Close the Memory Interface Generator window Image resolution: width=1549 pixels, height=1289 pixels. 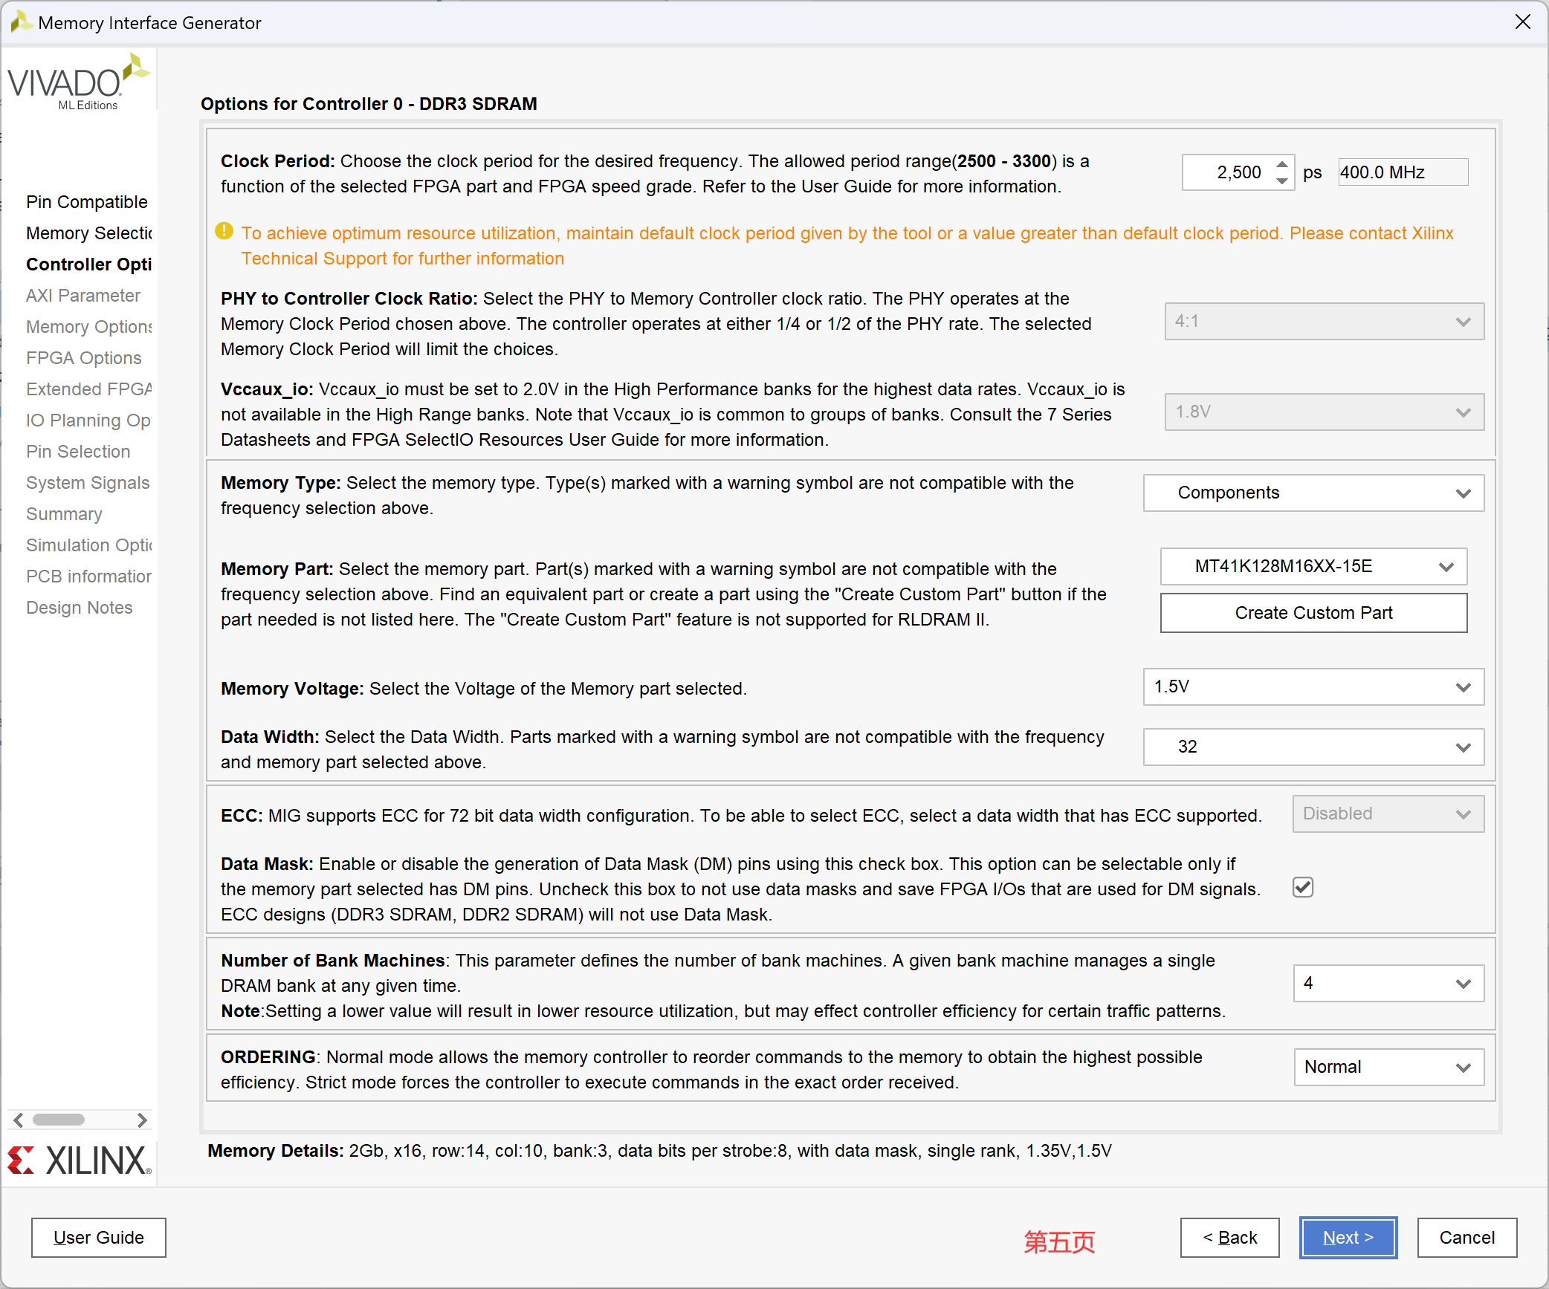click(x=1522, y=22)
